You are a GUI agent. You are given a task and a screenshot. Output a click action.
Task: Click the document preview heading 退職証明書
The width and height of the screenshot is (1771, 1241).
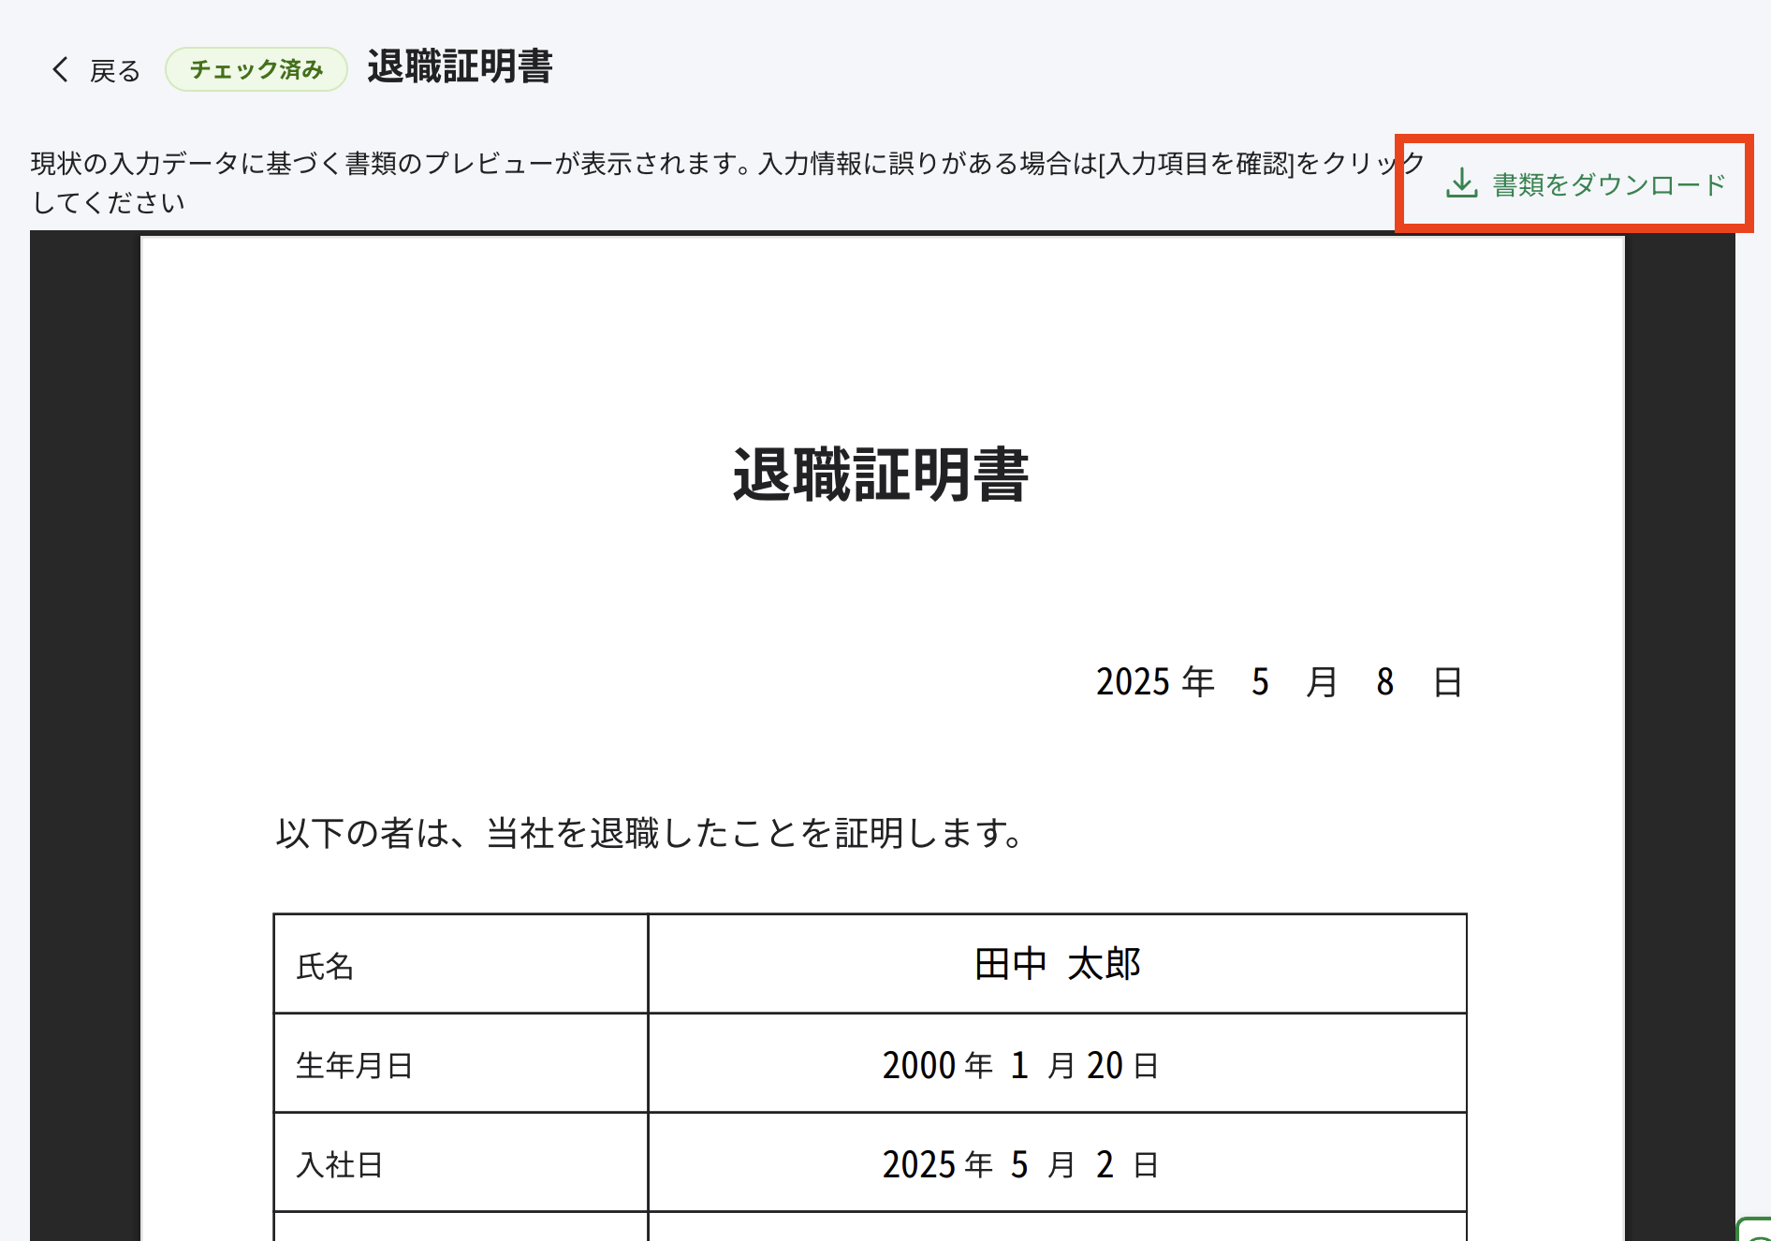881,474
